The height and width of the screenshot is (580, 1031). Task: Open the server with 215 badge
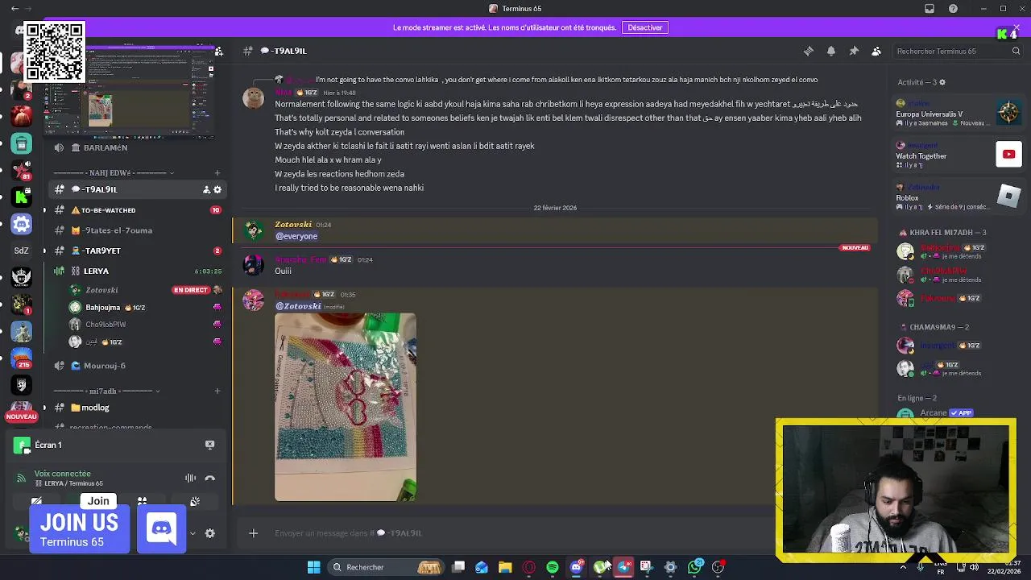coord(22,357)
